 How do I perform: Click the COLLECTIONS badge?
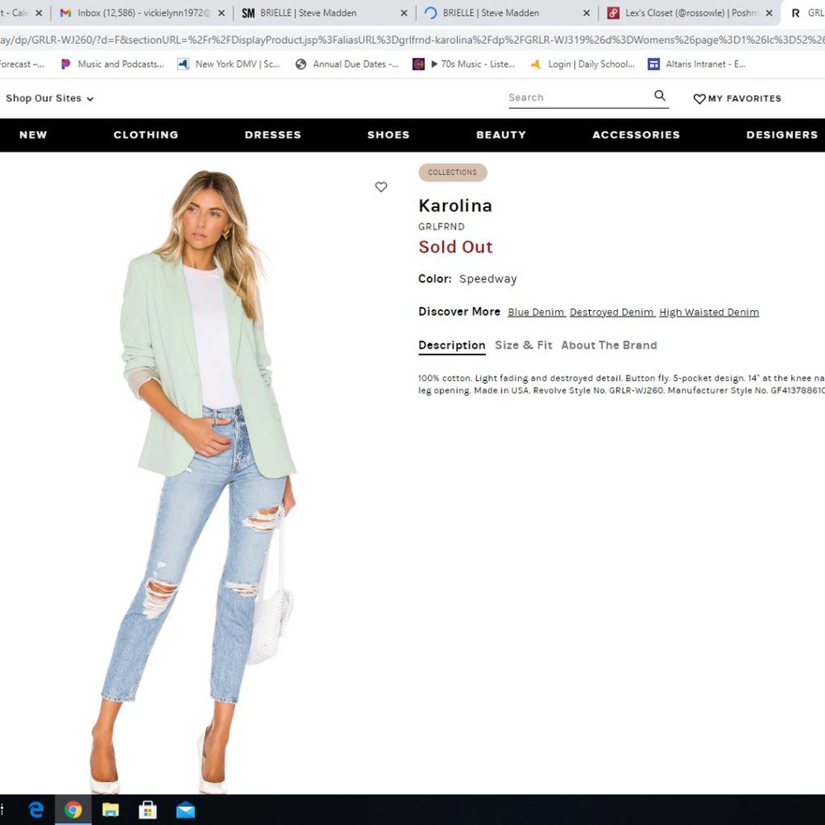pyautogui.click(x=452, y=172)
